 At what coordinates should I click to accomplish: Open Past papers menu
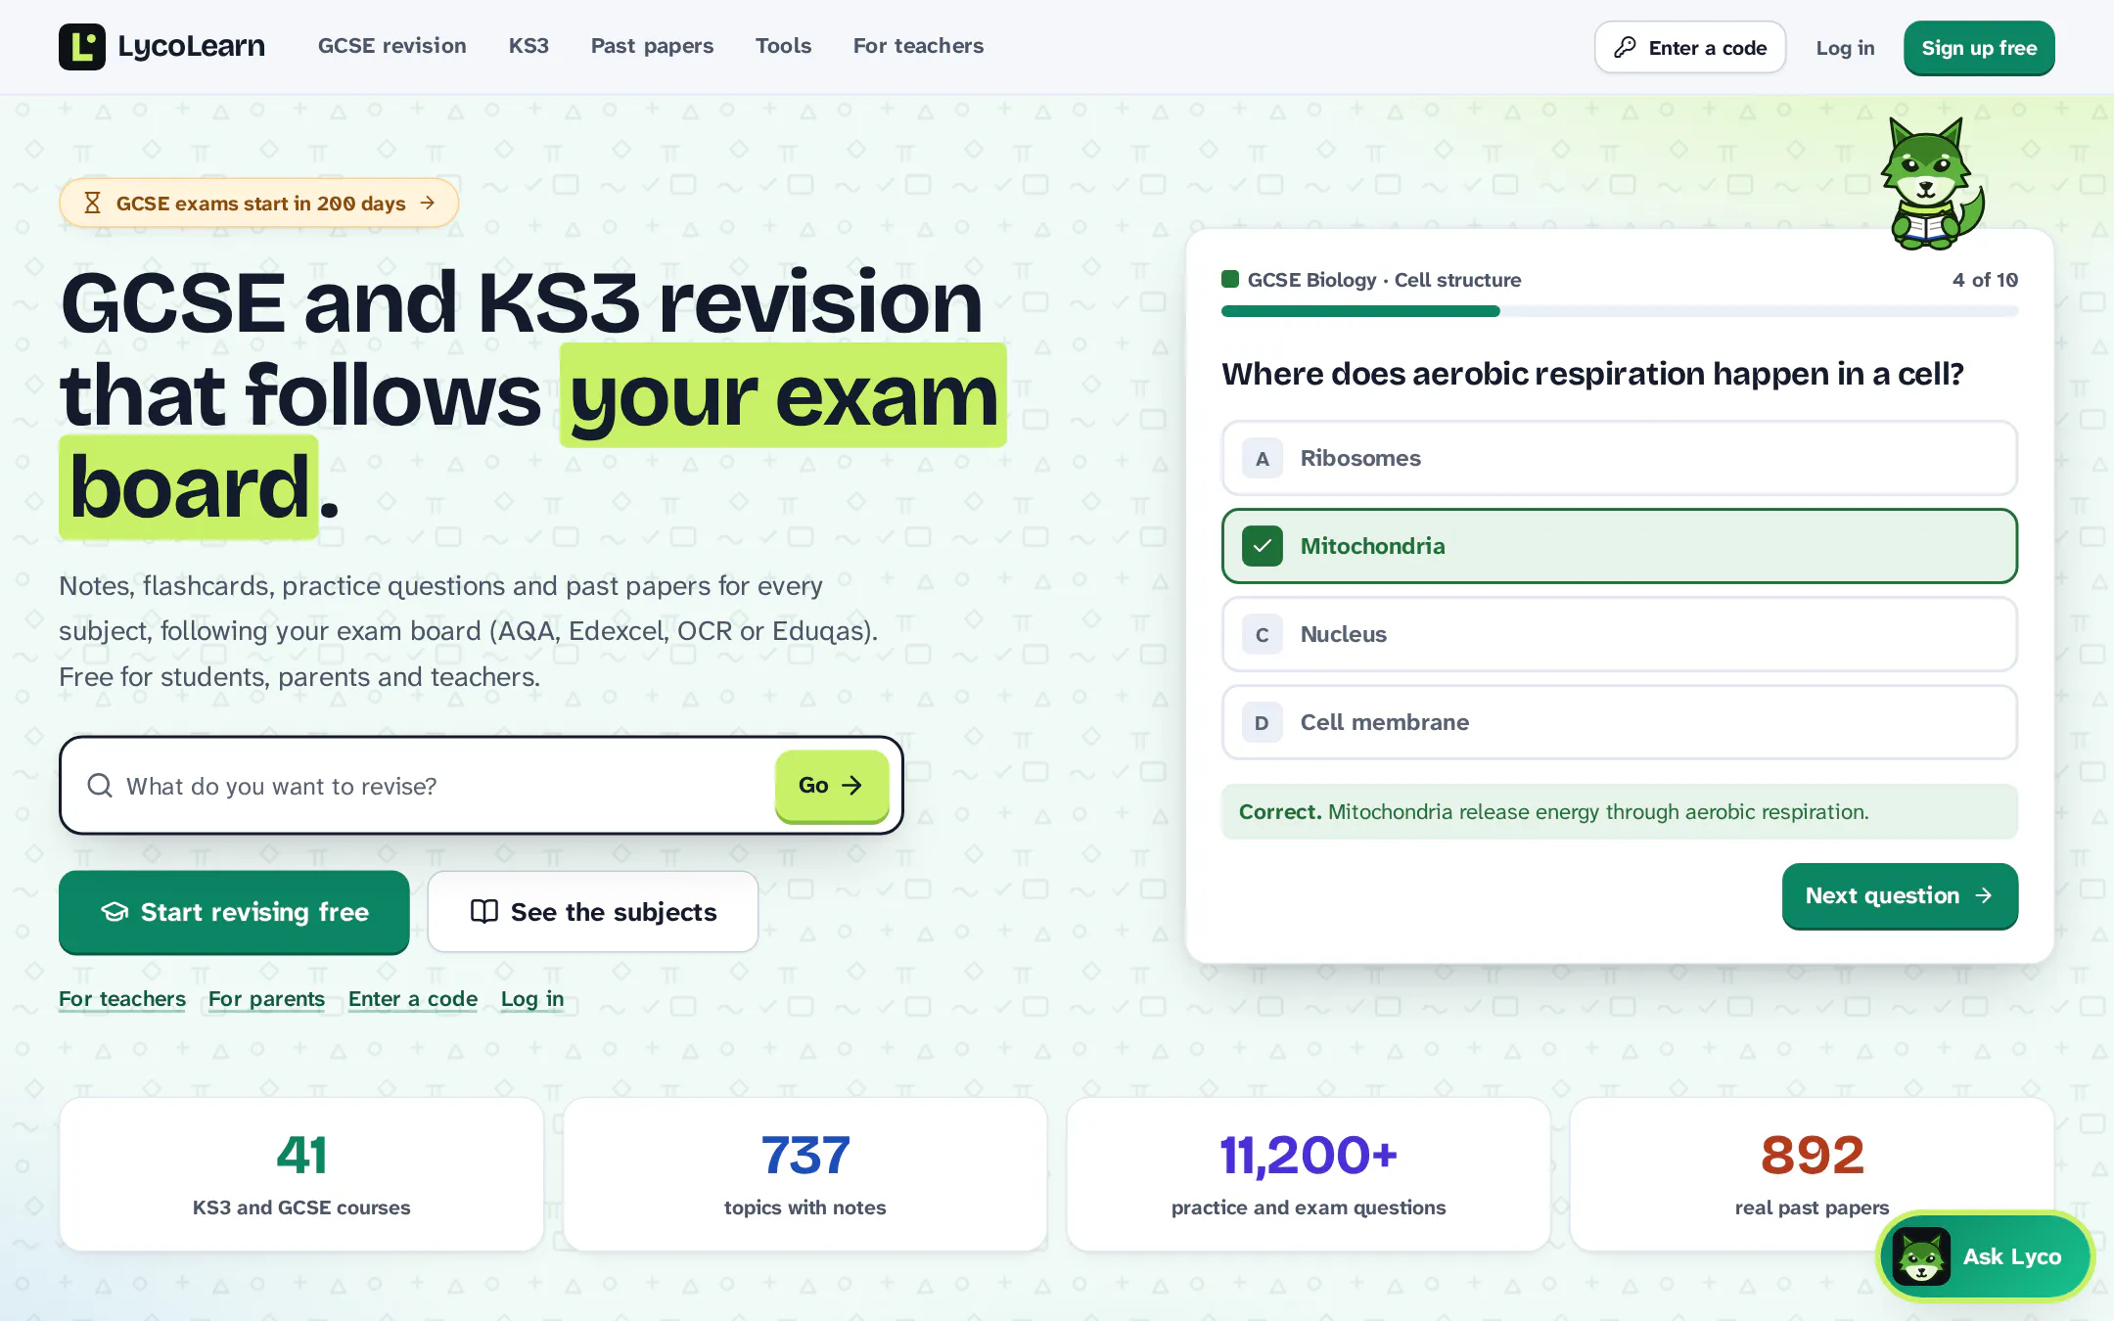point(653,46)
